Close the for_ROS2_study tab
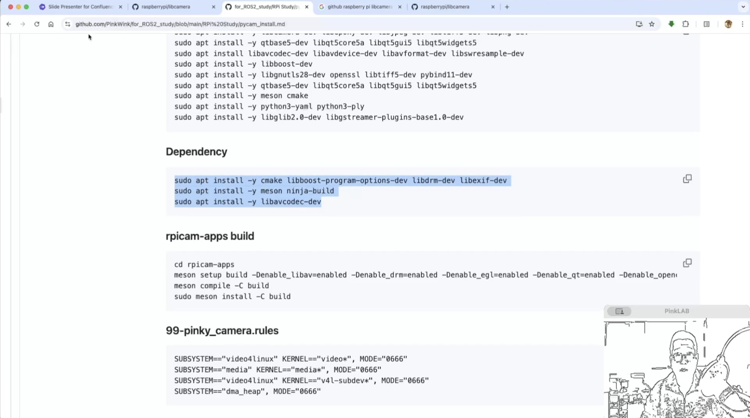The height and width of the screenshot is (418, 750). tap(307, 7)
